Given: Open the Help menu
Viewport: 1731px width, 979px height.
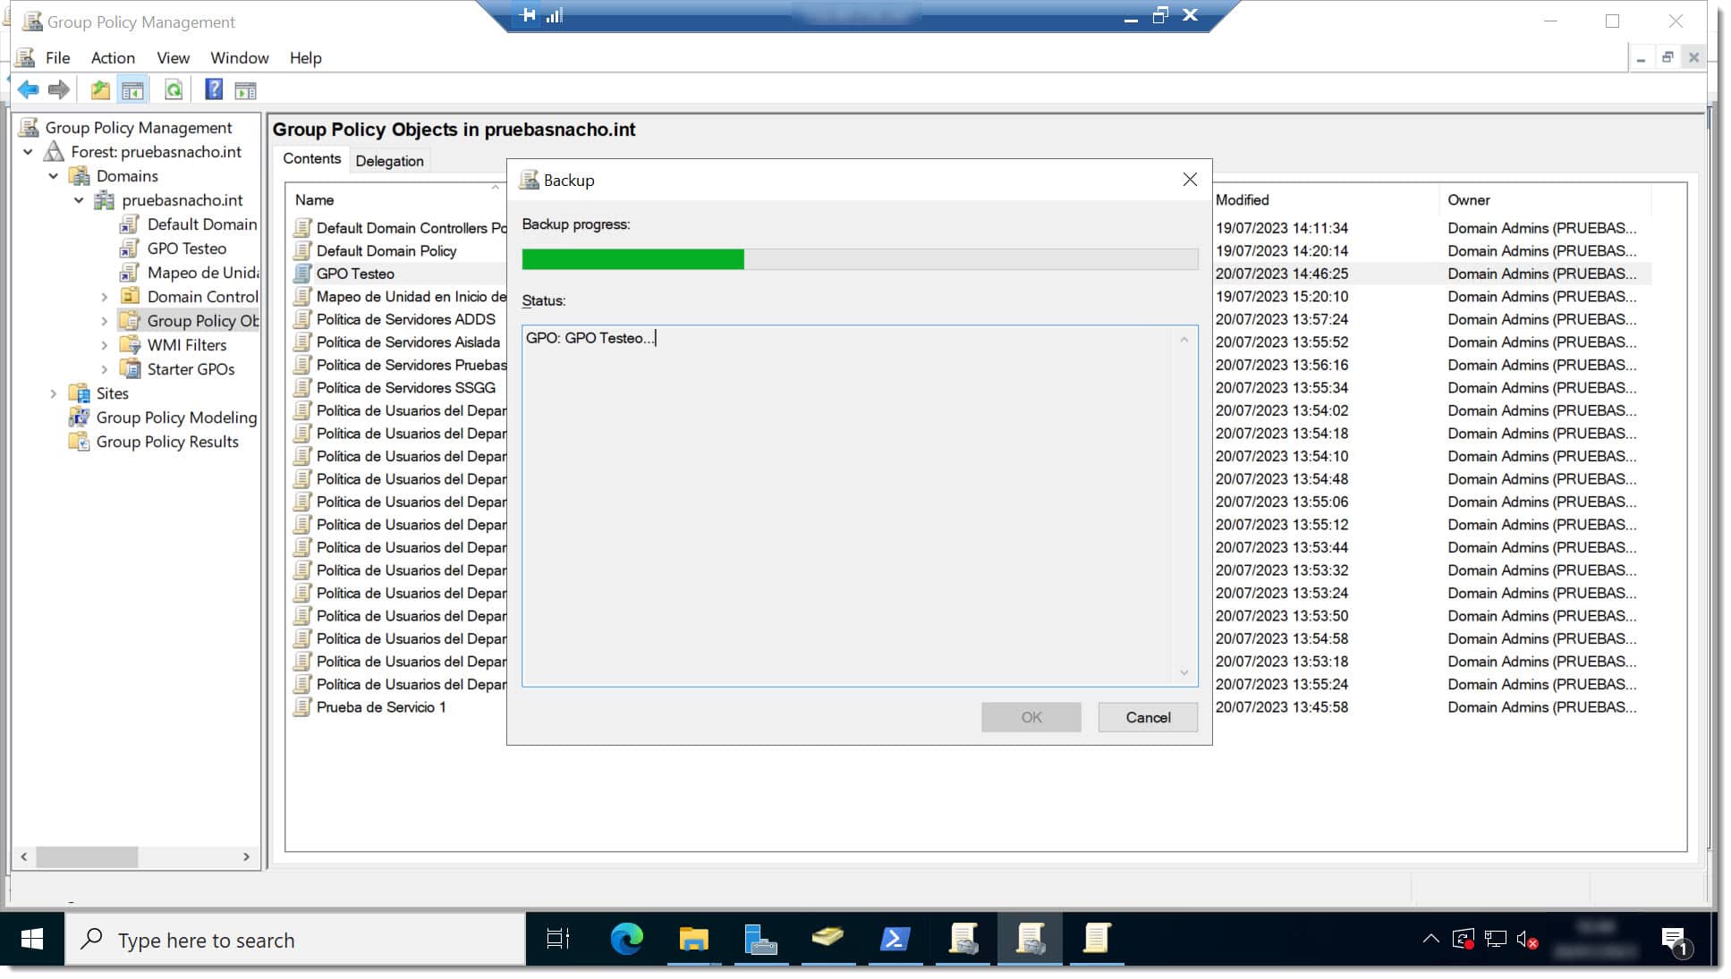Looking at the screenshot, I should (305, 58).
